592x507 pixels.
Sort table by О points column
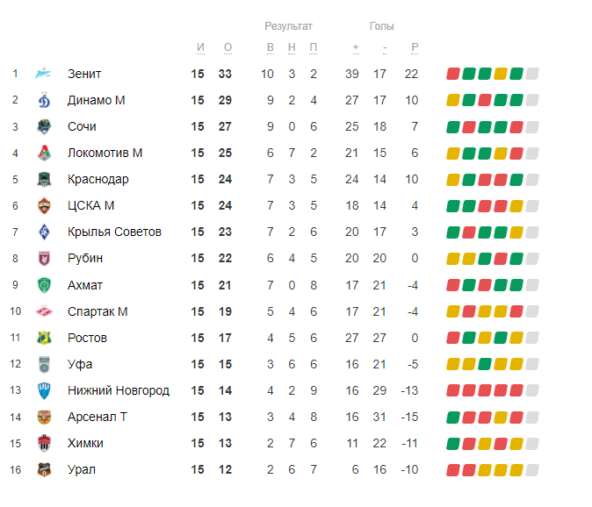(x=227, y=47)
